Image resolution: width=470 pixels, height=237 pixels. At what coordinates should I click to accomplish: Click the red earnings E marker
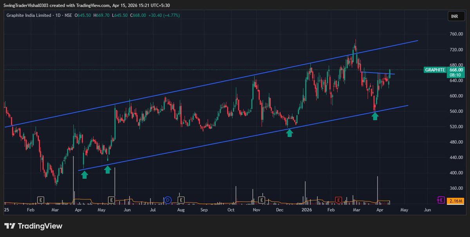(x=338, y=200)
